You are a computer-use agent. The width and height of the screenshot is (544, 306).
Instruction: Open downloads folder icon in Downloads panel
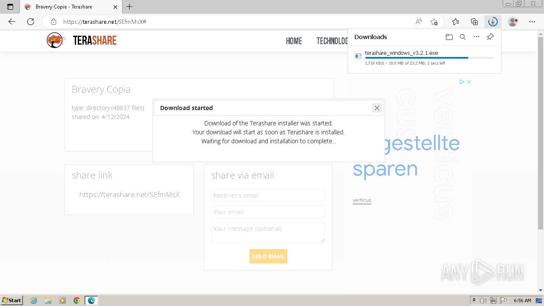click(449, 37)
